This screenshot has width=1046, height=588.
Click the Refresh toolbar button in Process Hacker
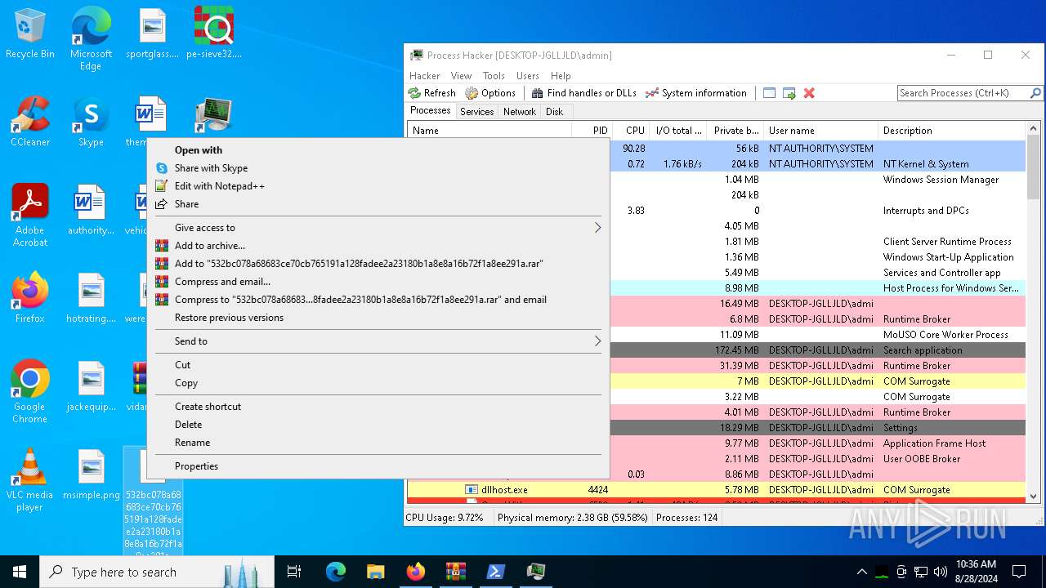point(432,93)
